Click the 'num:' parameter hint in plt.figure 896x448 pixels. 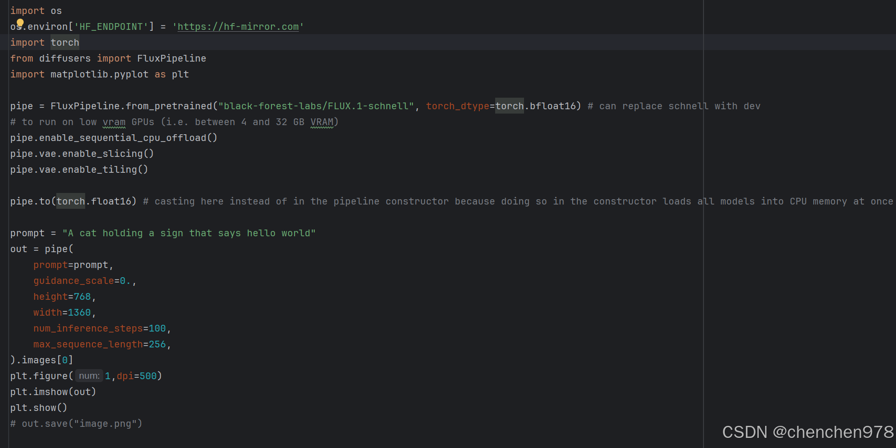click(90, 376)
